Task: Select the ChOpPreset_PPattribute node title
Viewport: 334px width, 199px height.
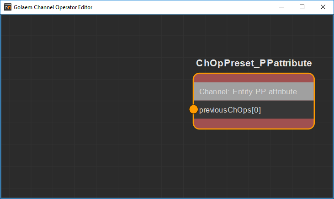Action: coord(254,63)
